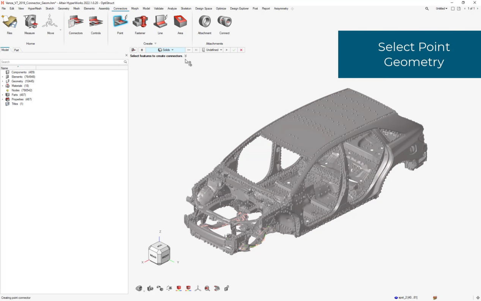481x301 pixels.
Task: Select the Fastener connector tool
Action: tap(140, 24)
